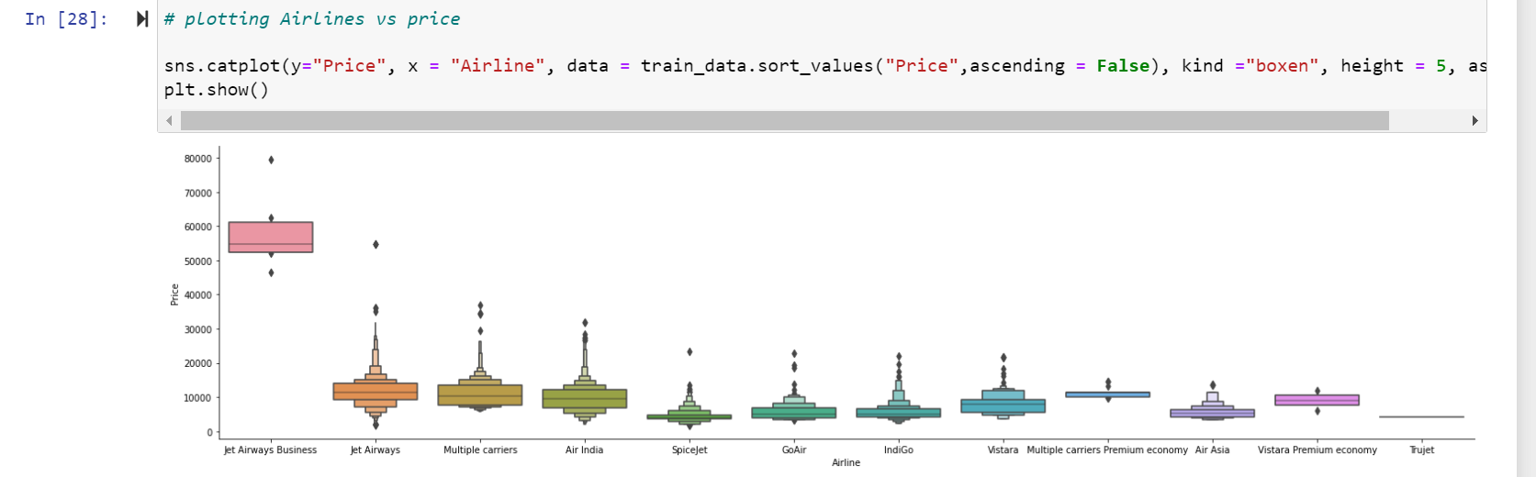The image size is (1536, 477).
Task: Select the In [28]: cell prompt
Action: click(67, 19)
